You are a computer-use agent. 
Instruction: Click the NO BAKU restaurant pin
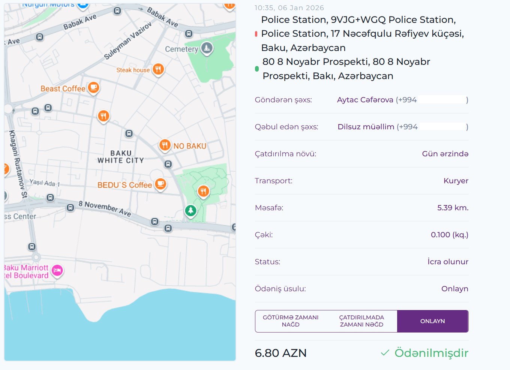click(x=165, y=145)
